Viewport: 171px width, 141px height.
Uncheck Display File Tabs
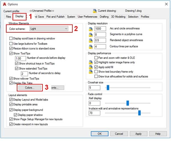click(x=11, y=83)
